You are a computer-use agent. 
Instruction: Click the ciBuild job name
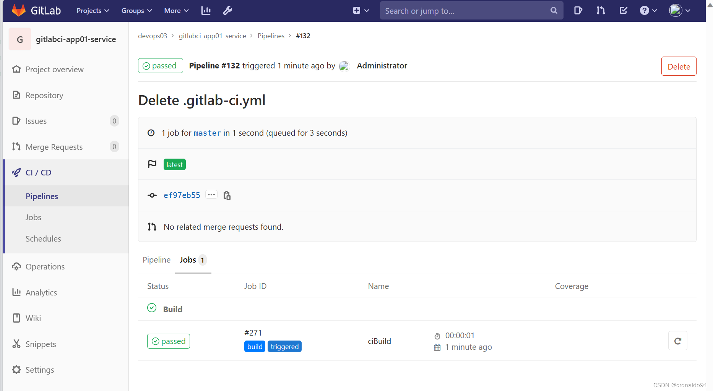(379, 341)
